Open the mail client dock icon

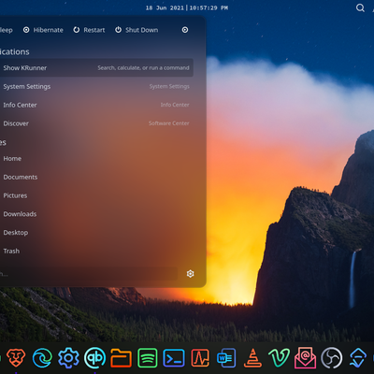pos(306,358)
